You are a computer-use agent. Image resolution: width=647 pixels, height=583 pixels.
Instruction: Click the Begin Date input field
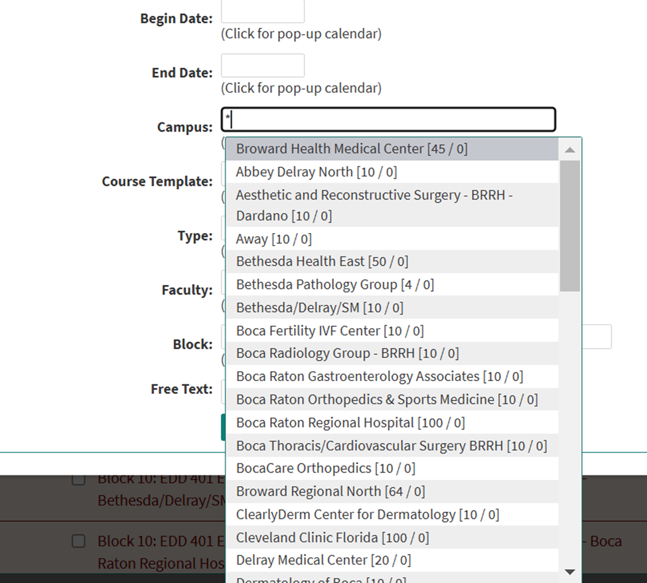click(x=263, y=11)
